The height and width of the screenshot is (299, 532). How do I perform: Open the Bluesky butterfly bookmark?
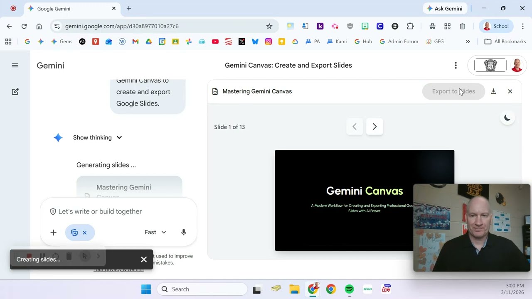point(255,42)
